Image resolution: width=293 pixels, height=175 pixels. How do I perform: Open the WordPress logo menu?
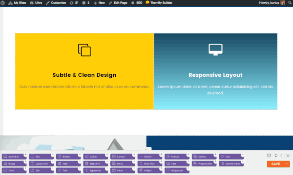coord(2,3)
